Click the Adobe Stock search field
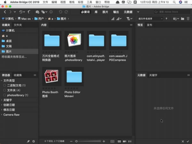 tap(172, 12)
